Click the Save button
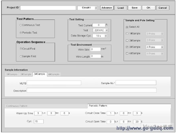The image size is (176, 133). tap(135, 8)
